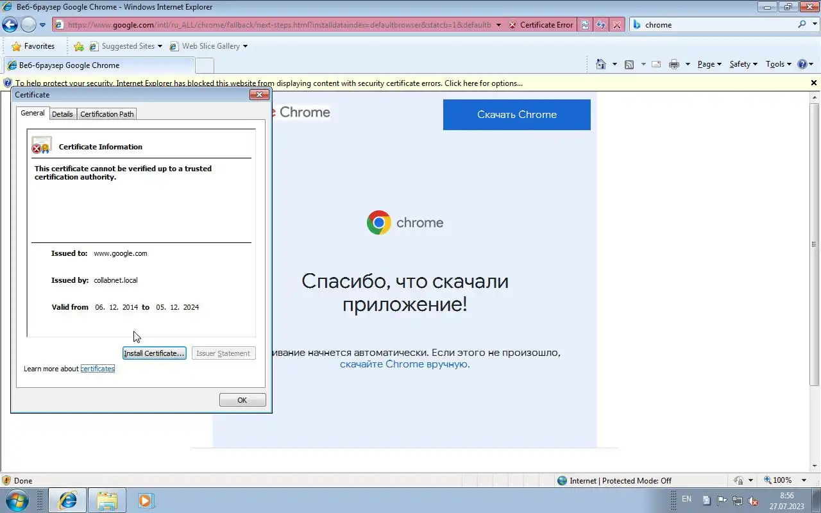Dismiss the information bar with its X
The height and width of the screenshot is (513, 821).
click(x=814, y=83)
